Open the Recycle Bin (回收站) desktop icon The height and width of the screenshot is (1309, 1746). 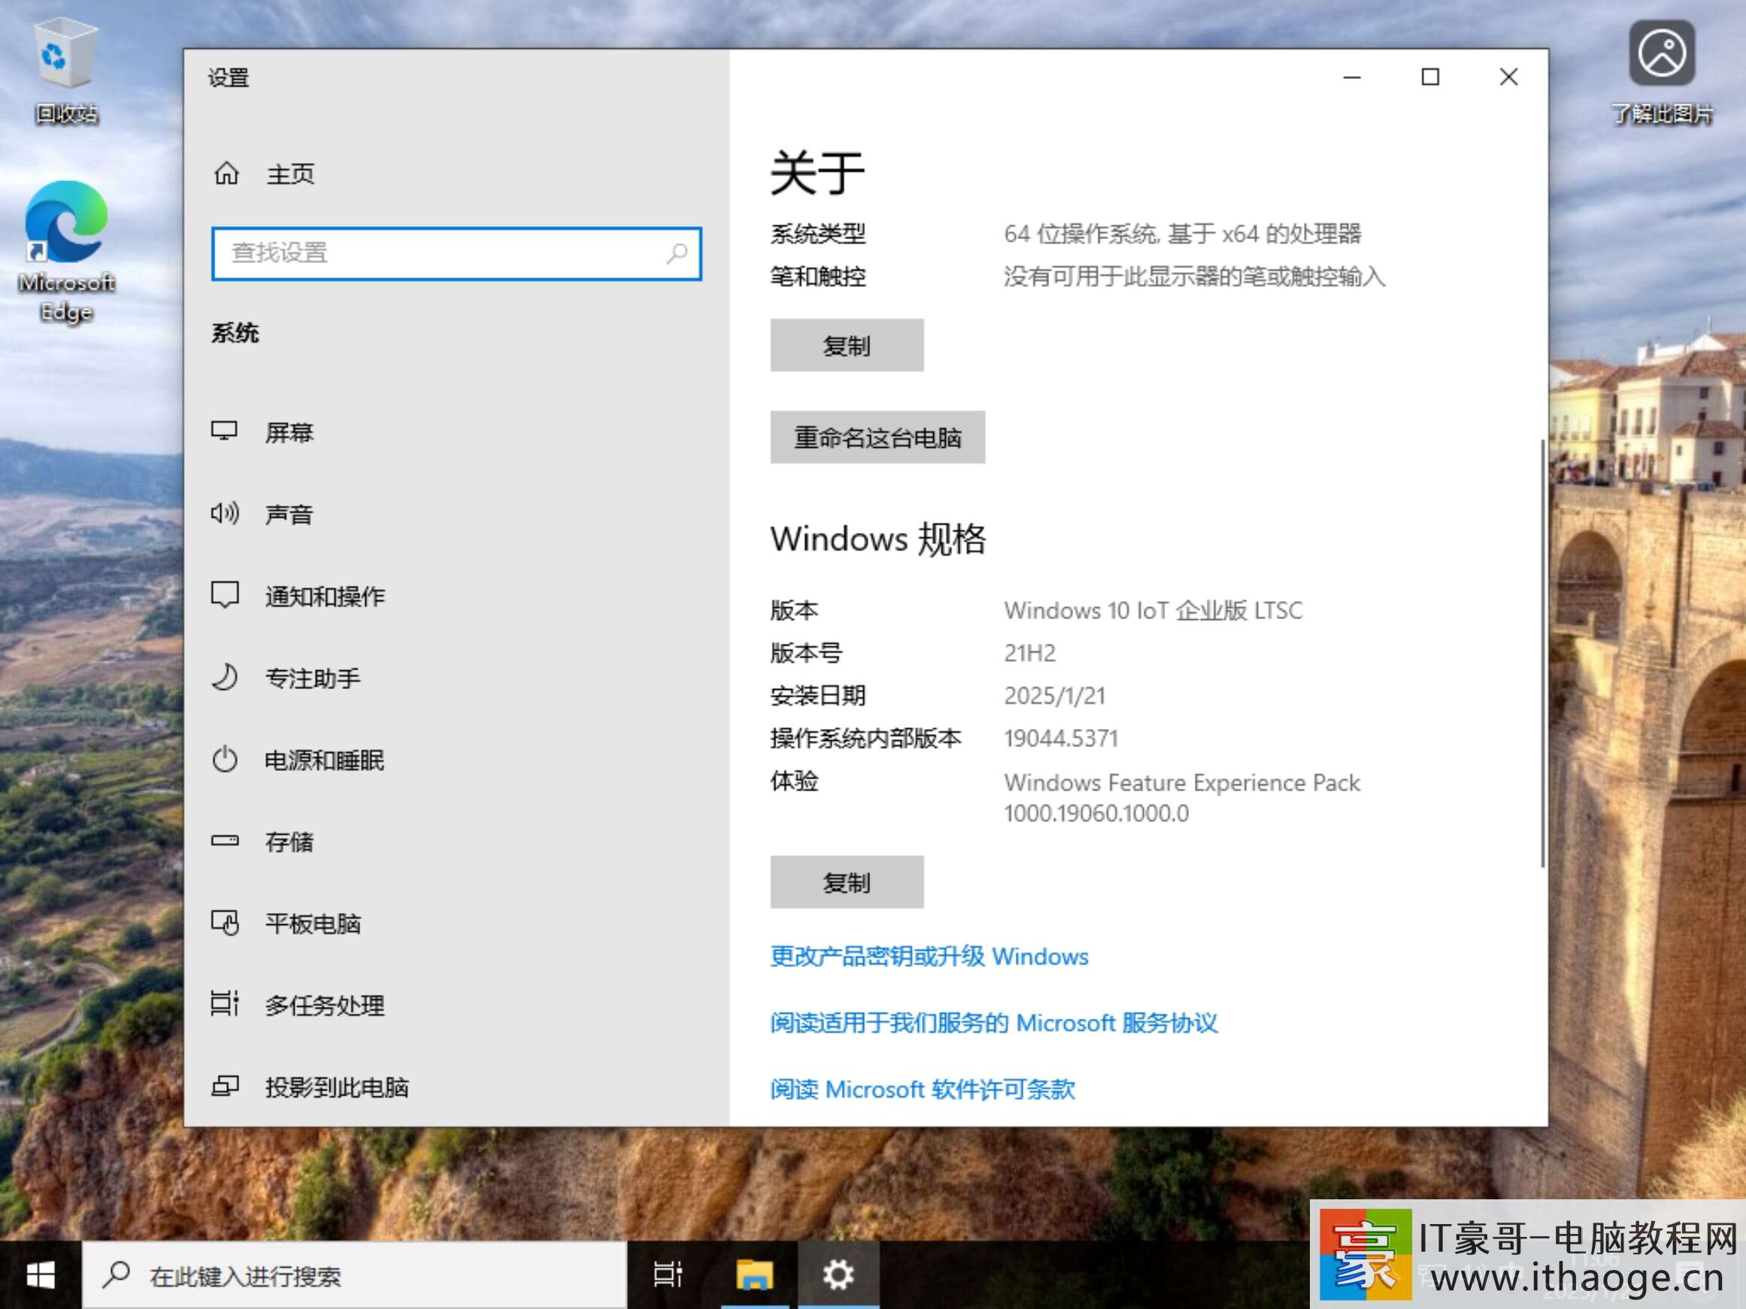pyautogui.click(x=66, y=71)
